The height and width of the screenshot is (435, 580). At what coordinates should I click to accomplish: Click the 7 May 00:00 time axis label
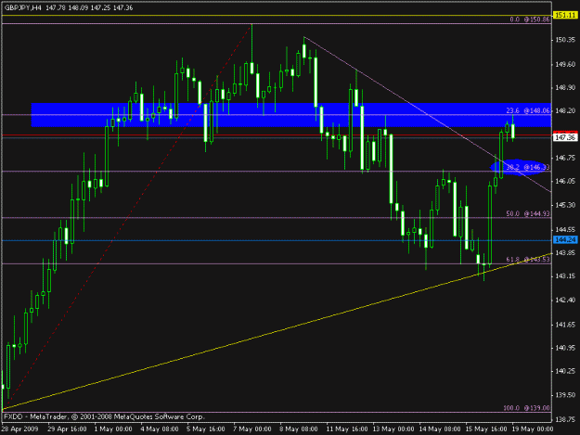tap(252, 429)
